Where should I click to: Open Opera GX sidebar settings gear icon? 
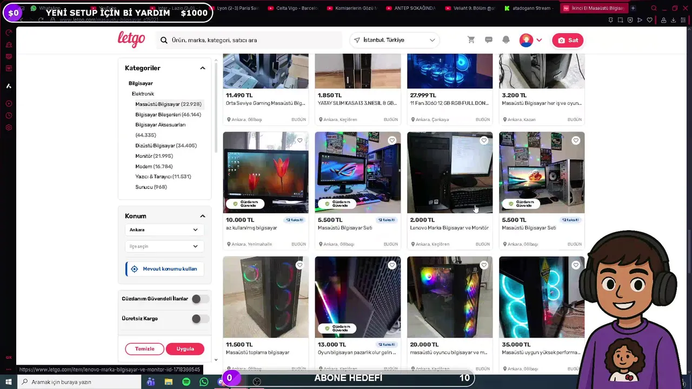(9, 128)
